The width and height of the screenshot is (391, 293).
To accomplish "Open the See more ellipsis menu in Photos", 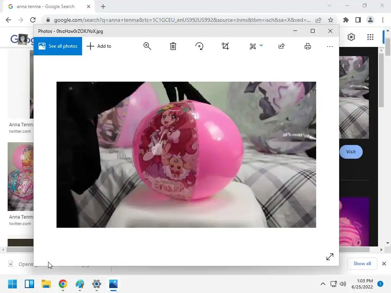I will 330,46.
